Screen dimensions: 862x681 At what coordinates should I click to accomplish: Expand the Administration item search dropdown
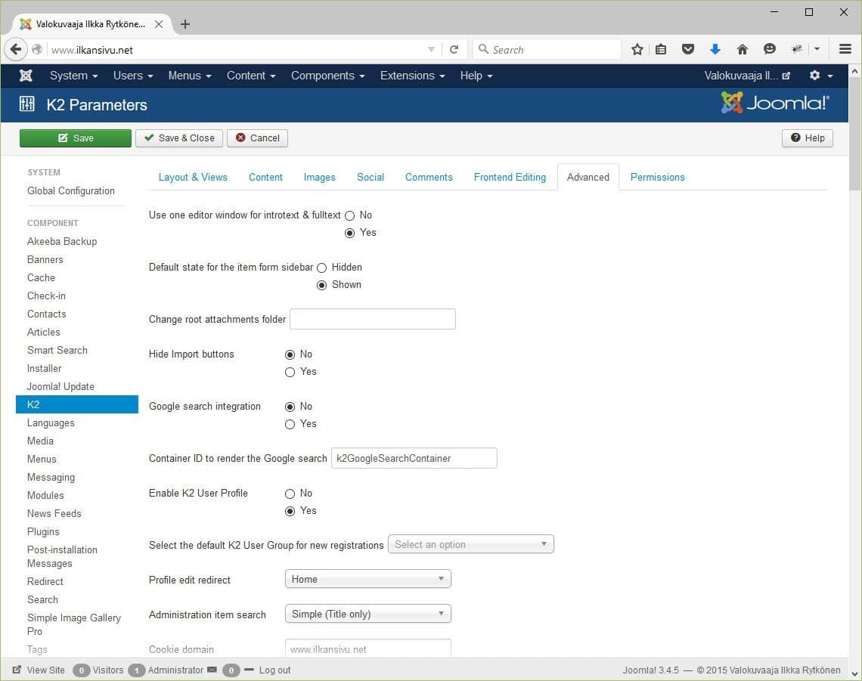(x=367, y=614)
